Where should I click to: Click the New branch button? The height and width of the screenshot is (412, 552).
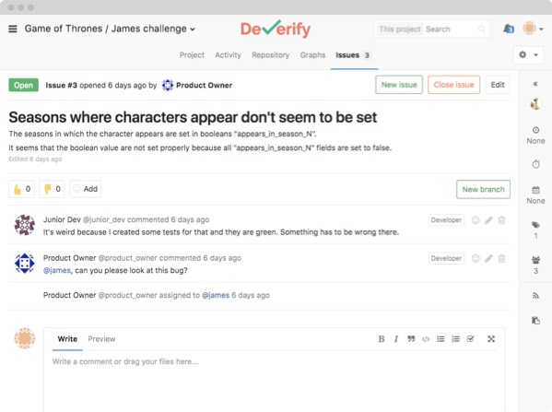click(483, 190)
